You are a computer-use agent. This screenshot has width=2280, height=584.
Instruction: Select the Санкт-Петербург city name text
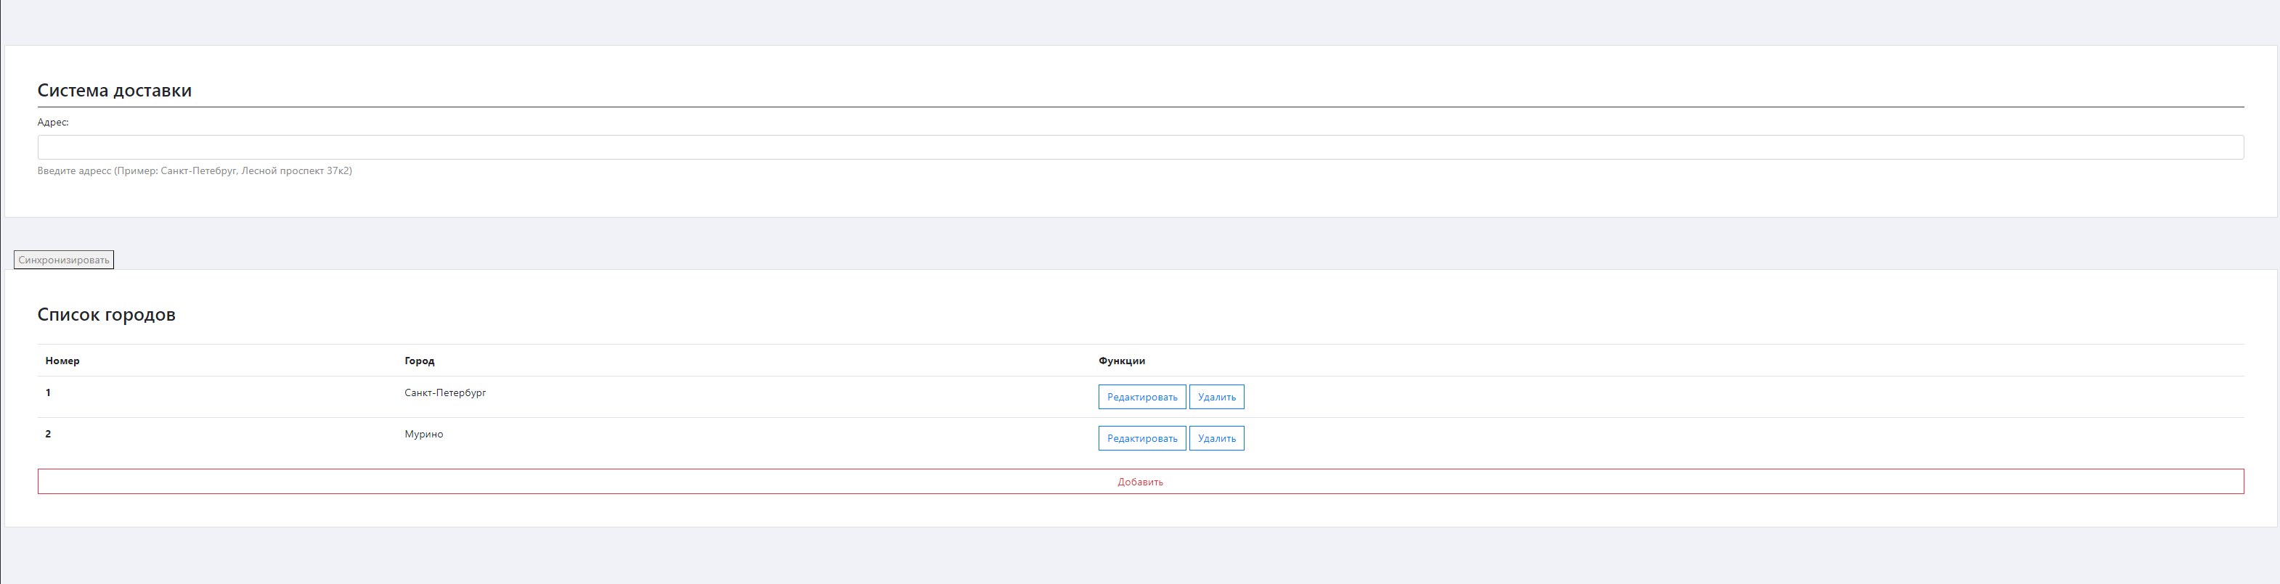tap(445, 393)
